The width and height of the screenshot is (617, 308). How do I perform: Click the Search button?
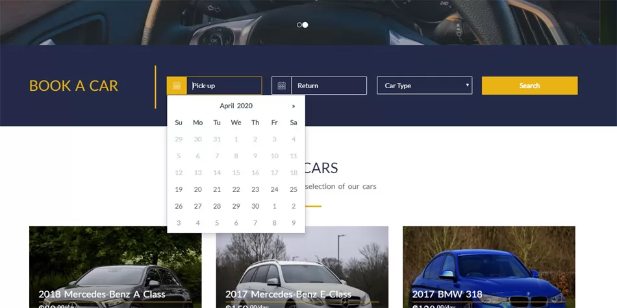(529, 86)
